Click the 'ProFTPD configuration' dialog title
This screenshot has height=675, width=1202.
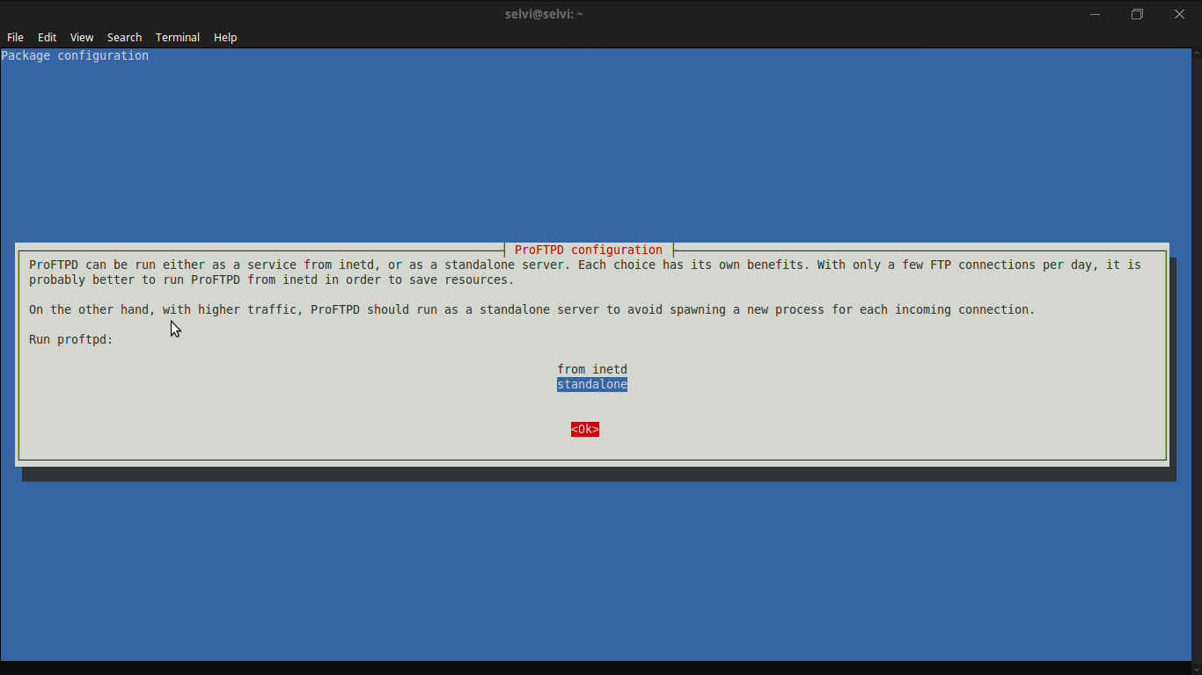tap(589, 250)
